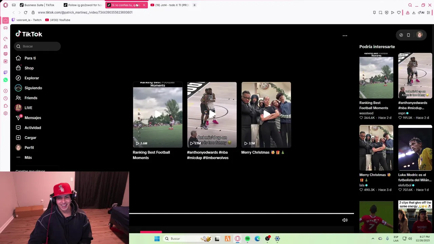Play the Ranking Best Football Moments video
Image resolution: width=434 pixels, height=244 pixels.
158,115
